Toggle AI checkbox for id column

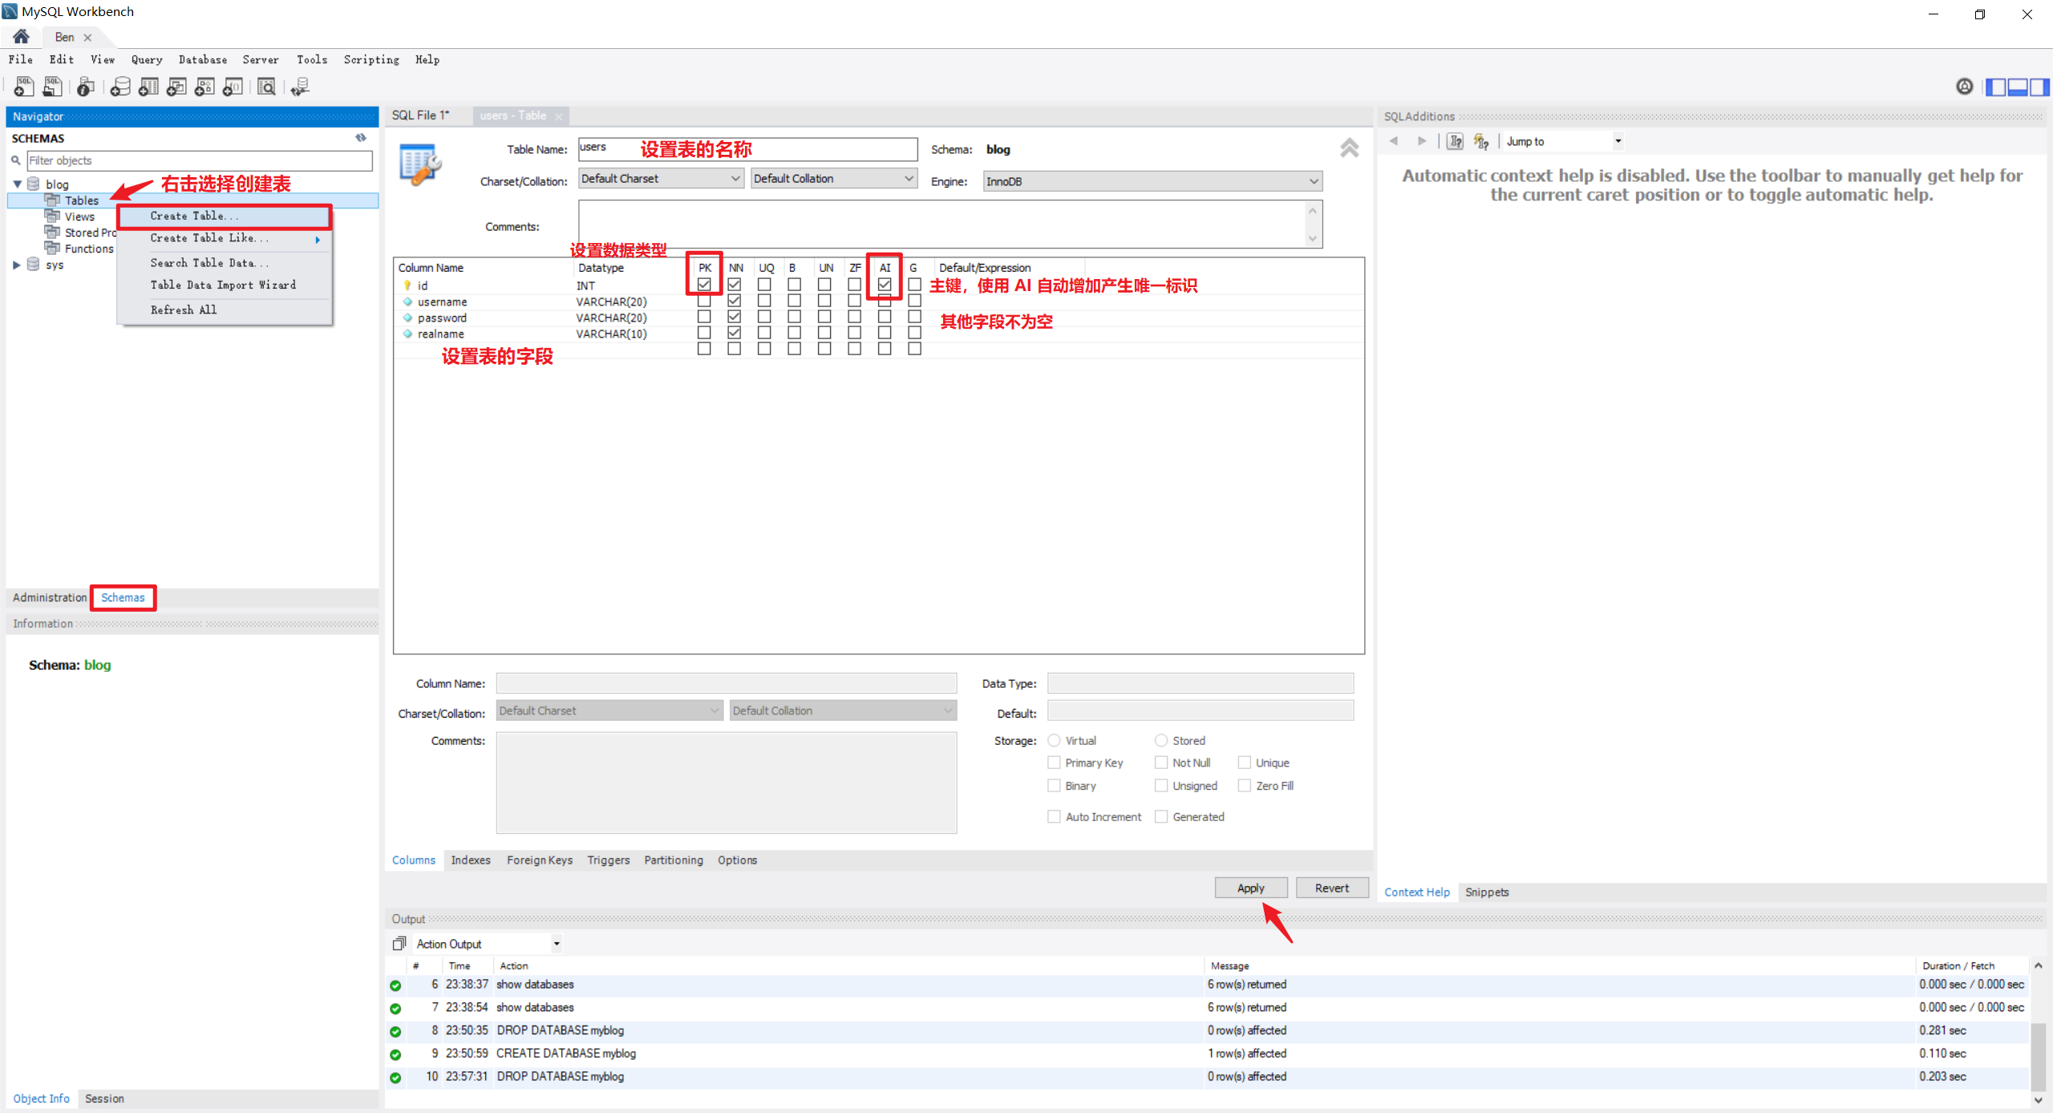tap(885, 284)
